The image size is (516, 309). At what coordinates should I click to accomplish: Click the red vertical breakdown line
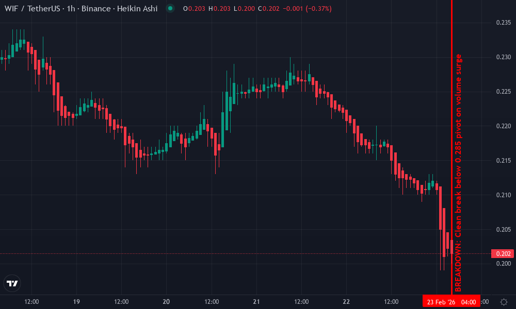[453, 154]
